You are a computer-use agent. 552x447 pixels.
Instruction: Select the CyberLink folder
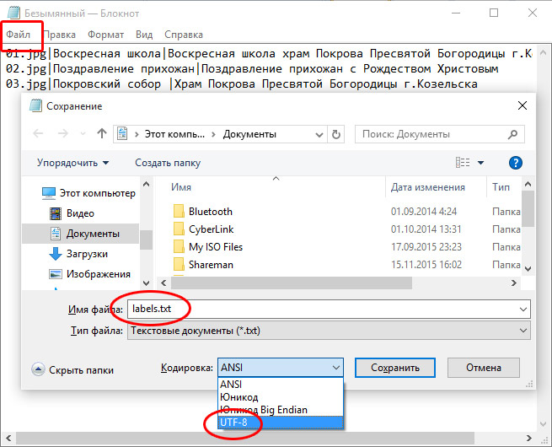pos(211,229)
